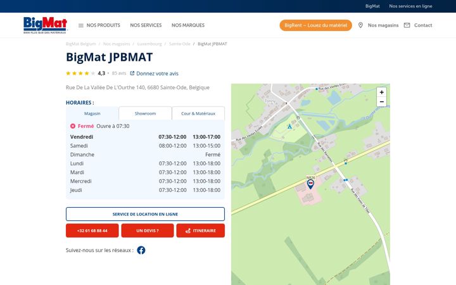Open Nos magasins link in header

tap(383, 25)
